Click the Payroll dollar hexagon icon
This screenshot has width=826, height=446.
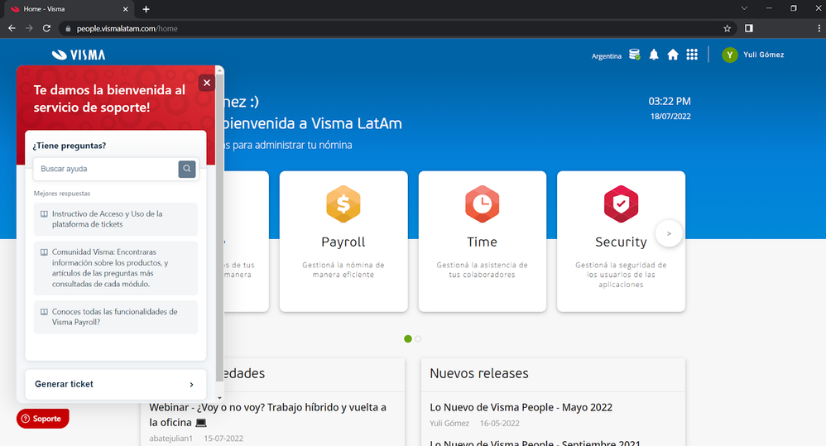coord(343,204)
